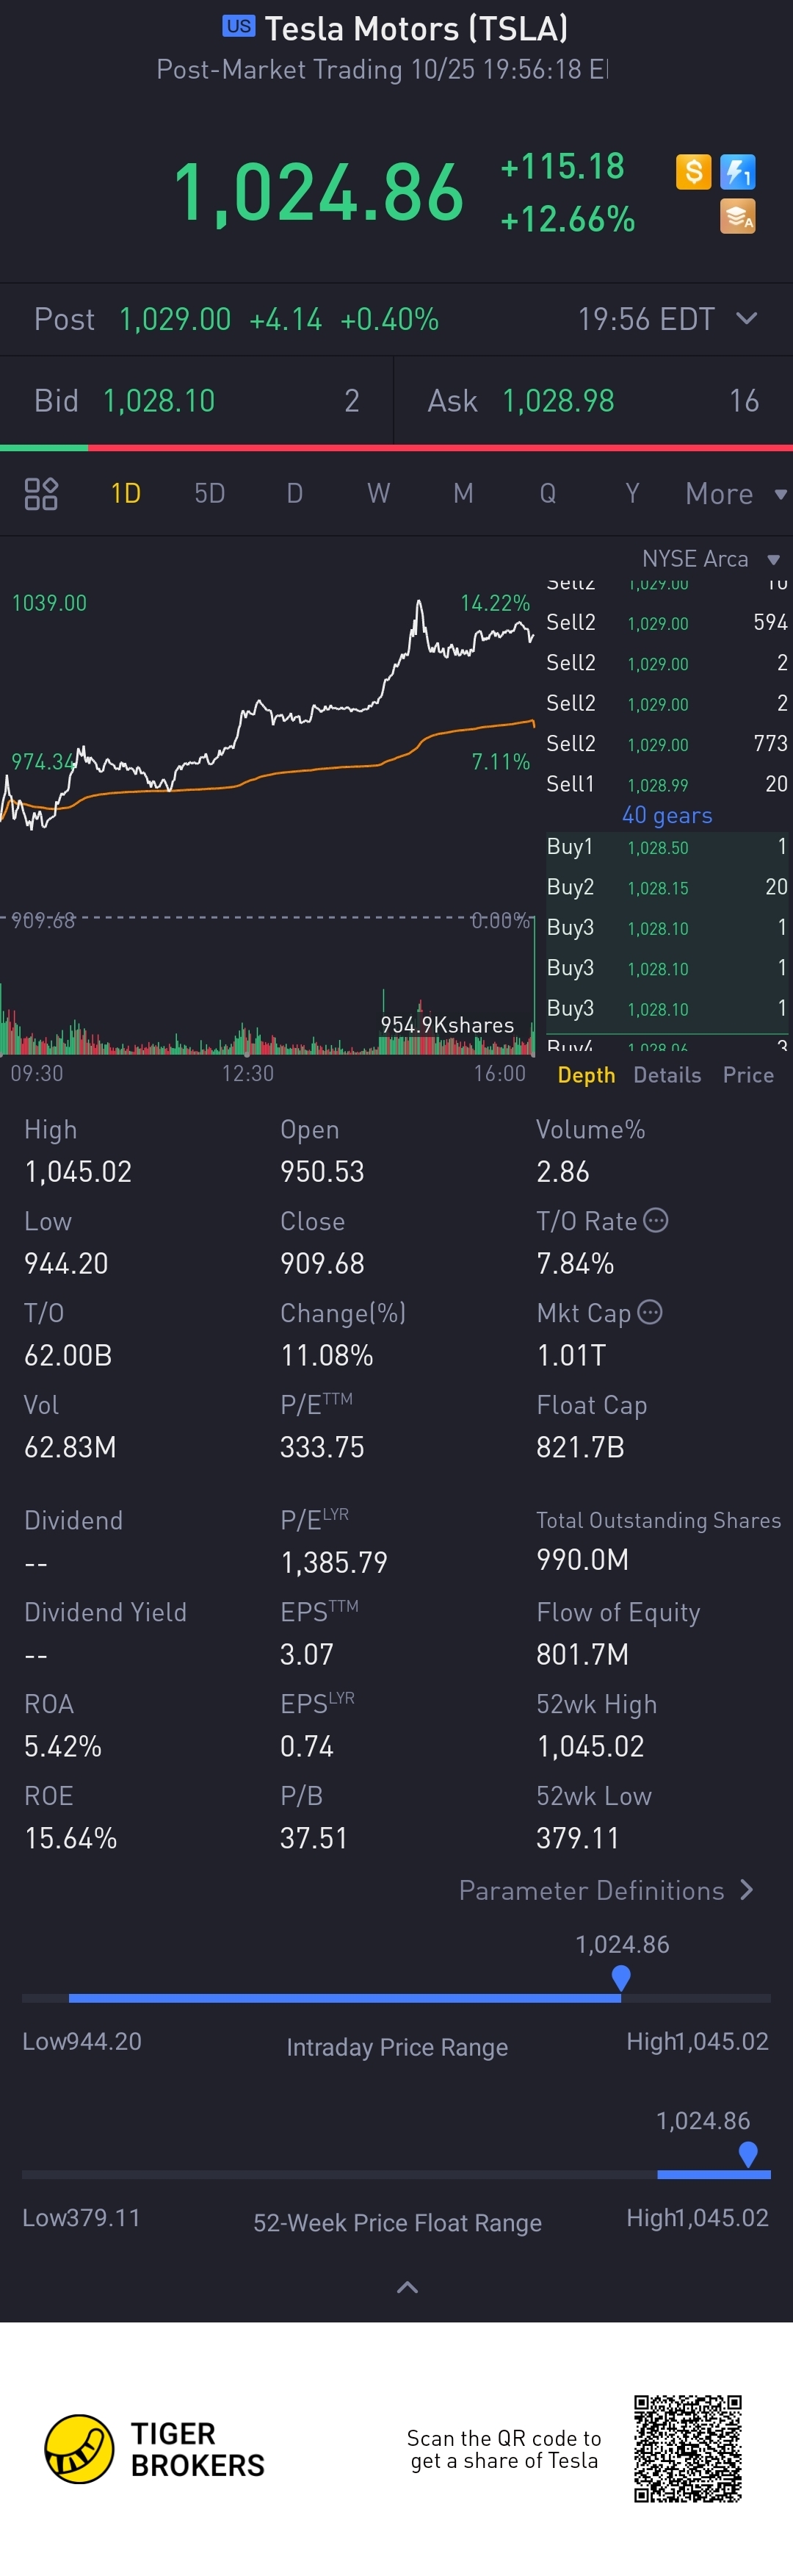This screenshot has height=2576, width=793.
Task: Tap the main price 1,024.86
Action: (319, 192)
